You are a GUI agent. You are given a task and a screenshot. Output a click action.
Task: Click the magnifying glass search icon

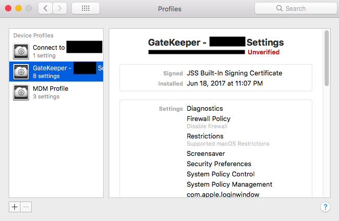[280, 8]
